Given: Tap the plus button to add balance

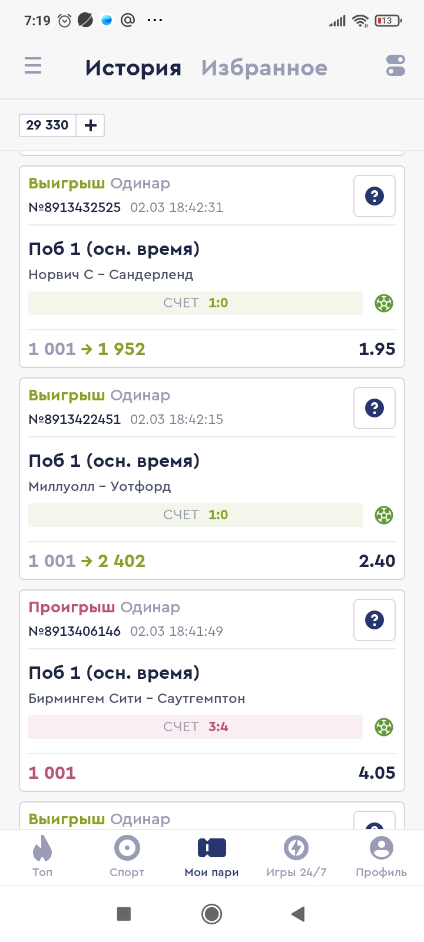Looking at the screenshot, I should click(x=91, y=125).
